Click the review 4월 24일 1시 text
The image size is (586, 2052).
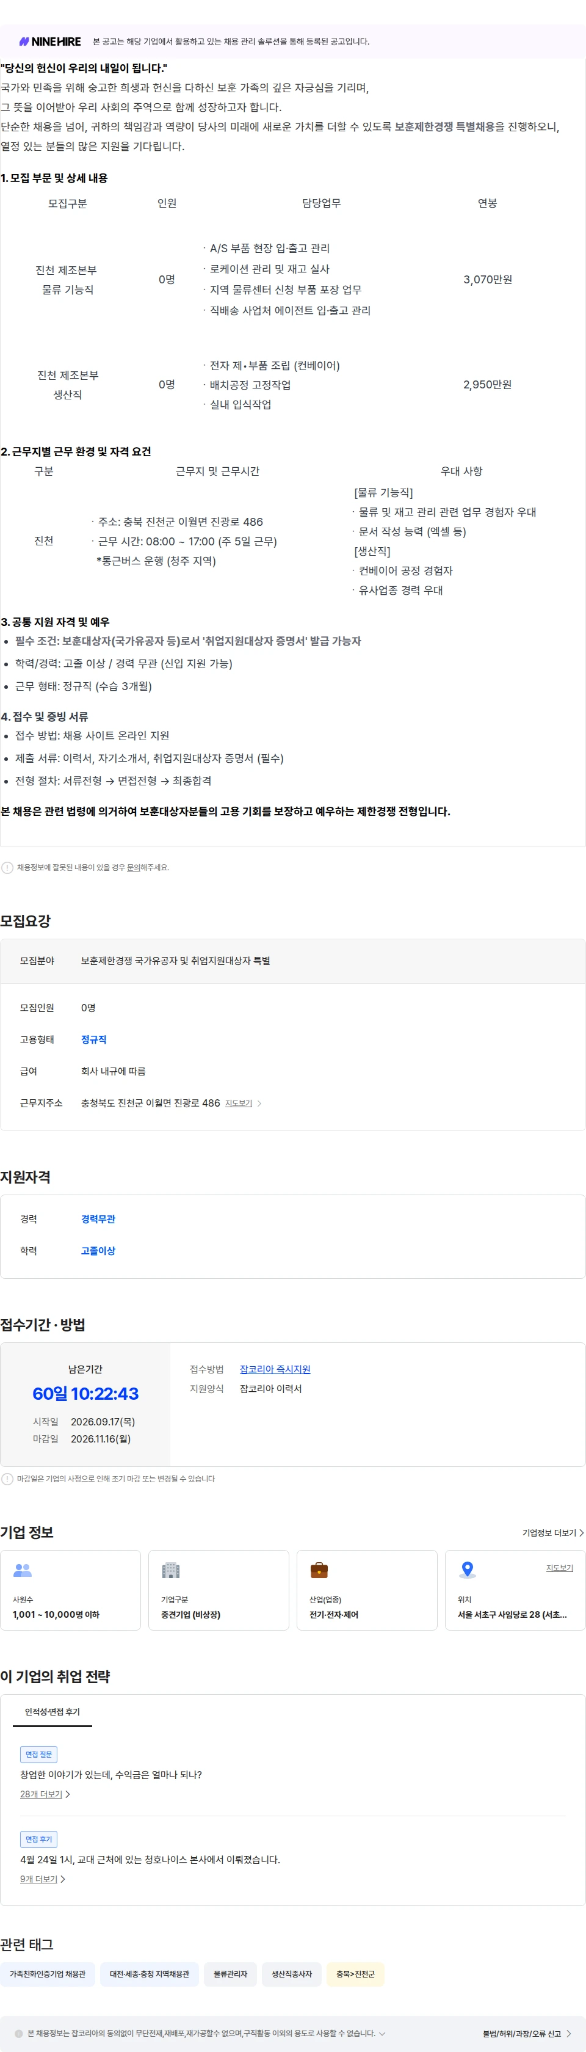(x=150, y=1859)
